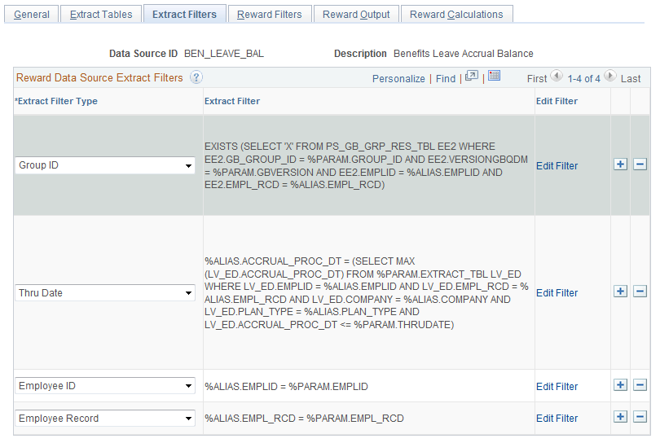The width and height of the screenshot is (660, 443).
Task: Edit Filter for the Thru Date row
Action: [x=557, y=293]
